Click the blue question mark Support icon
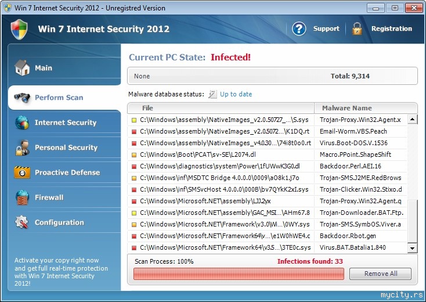This screenshot has height=302, width=426. (299, 28)
